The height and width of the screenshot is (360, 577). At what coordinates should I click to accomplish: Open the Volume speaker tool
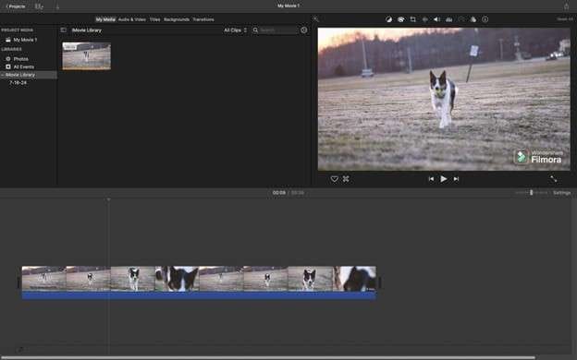coord(436,19)
